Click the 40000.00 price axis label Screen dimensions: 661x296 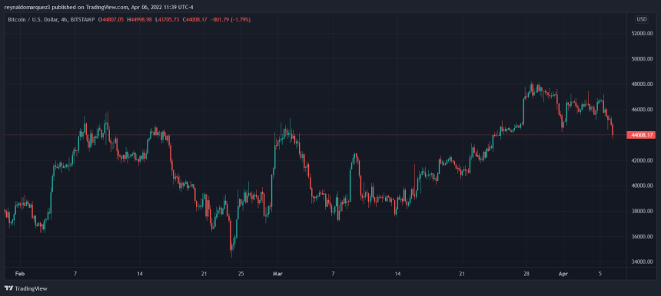(642, 186)
